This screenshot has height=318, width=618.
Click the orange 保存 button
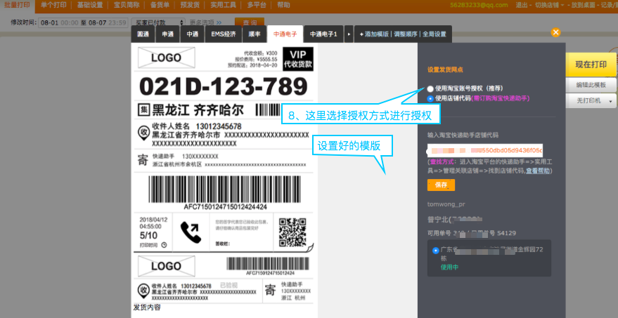click(x=441, y=185)
